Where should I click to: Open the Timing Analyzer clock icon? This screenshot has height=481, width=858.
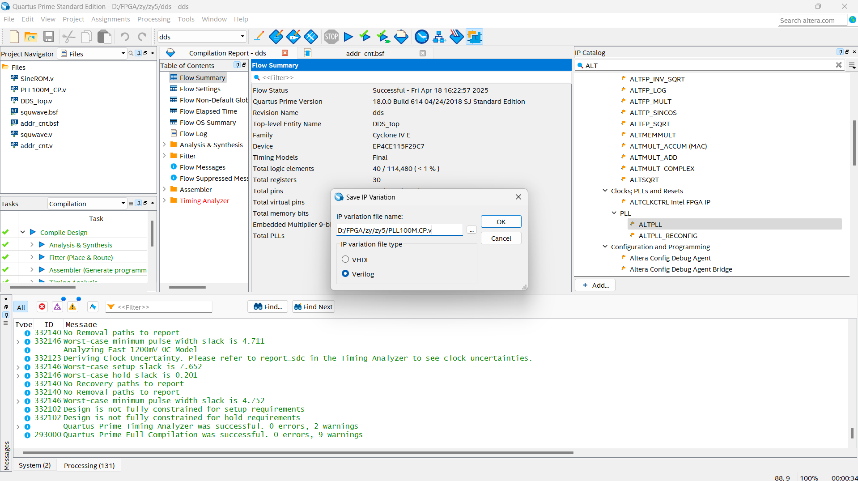coord(421,37)
